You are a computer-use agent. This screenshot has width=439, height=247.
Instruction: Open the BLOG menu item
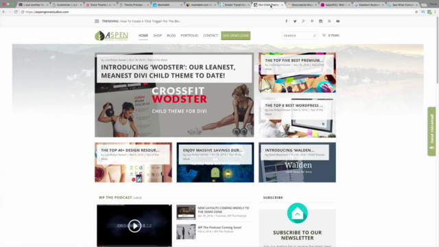[171, 36]
